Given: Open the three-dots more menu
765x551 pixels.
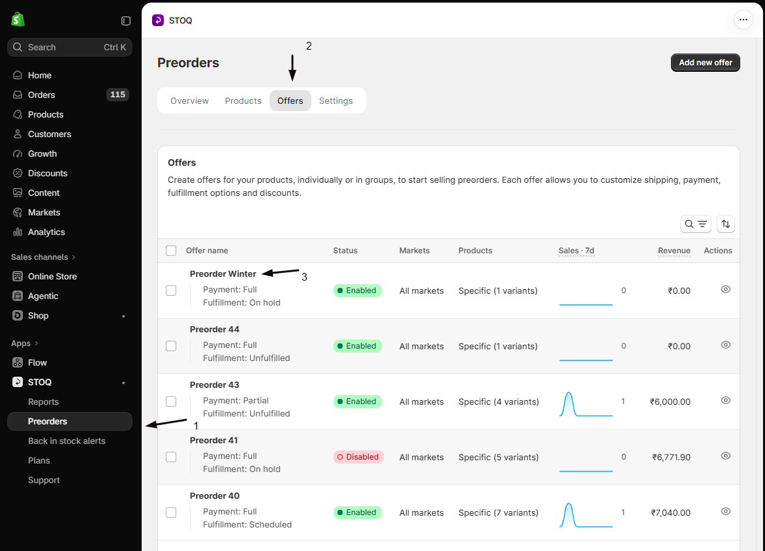Looking at the screenshot, I should tap(743, 20).
